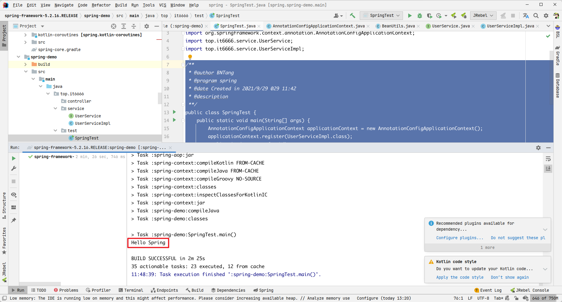Click the '1 more' notifications link
This screenshot has width=562, height=302.
click(487, 247)
